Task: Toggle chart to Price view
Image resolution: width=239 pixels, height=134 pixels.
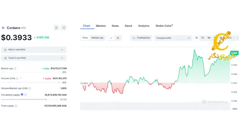Action: tap(85, 38)
